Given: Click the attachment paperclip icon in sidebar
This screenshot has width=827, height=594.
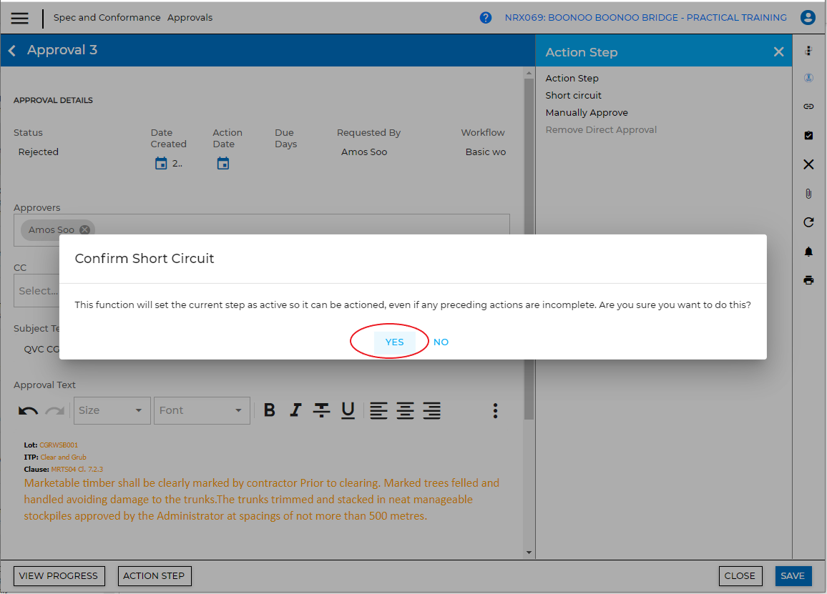Looking at the screenshot, I should [808, 194].
